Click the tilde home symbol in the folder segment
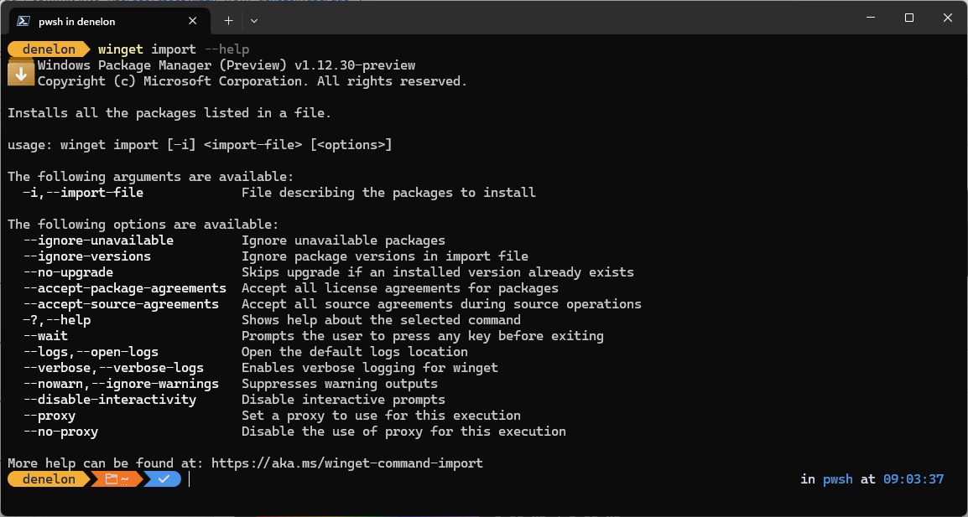Screen dimensions: 968x517 pos(122,478)
